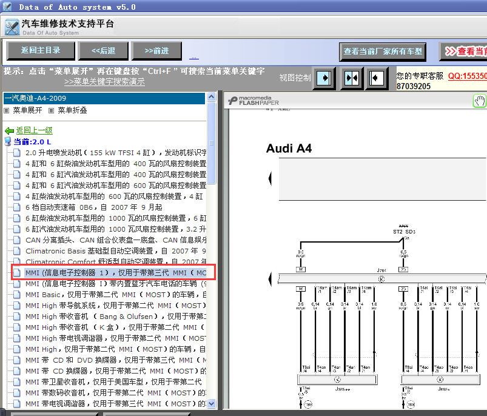Image resolution: width=487 pixels, height=416 pixels.
Task: Click the Macromedia FlashPaper logo
Action: [x=254, y=100]
